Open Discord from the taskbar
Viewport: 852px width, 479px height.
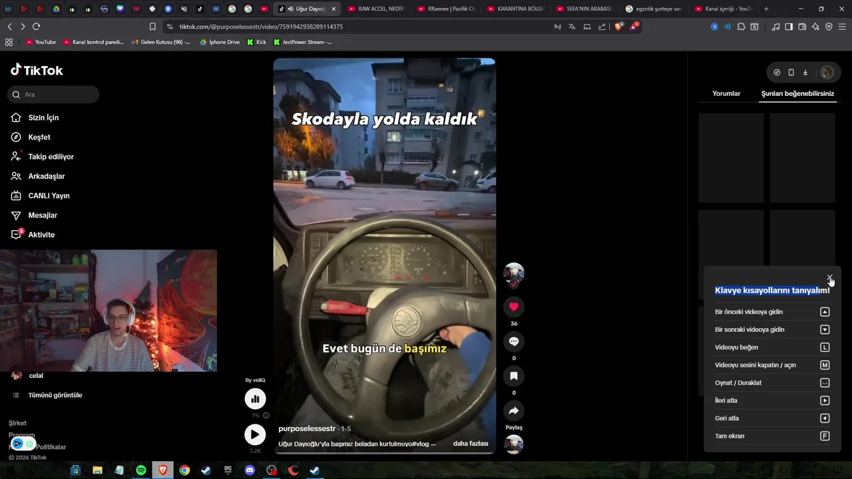click(x=250, y=470)
